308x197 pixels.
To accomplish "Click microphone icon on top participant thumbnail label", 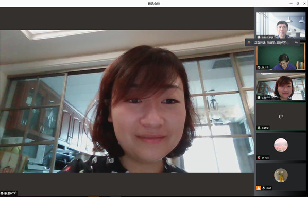I will point(259,37).
